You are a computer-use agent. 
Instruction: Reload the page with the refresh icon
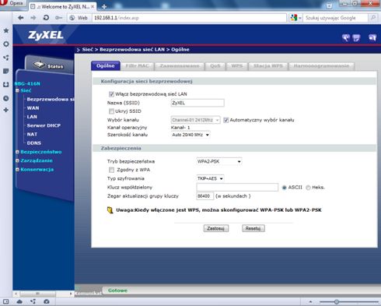coord(46,18)
